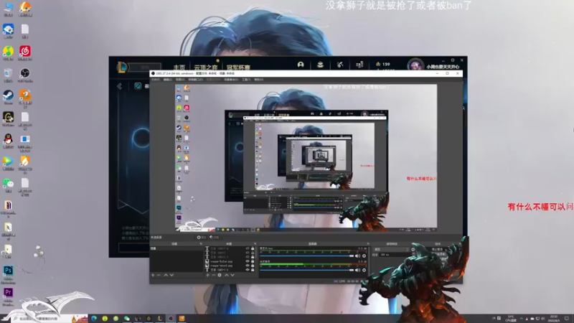Add a new scene in OBS

tap(153, 275)
